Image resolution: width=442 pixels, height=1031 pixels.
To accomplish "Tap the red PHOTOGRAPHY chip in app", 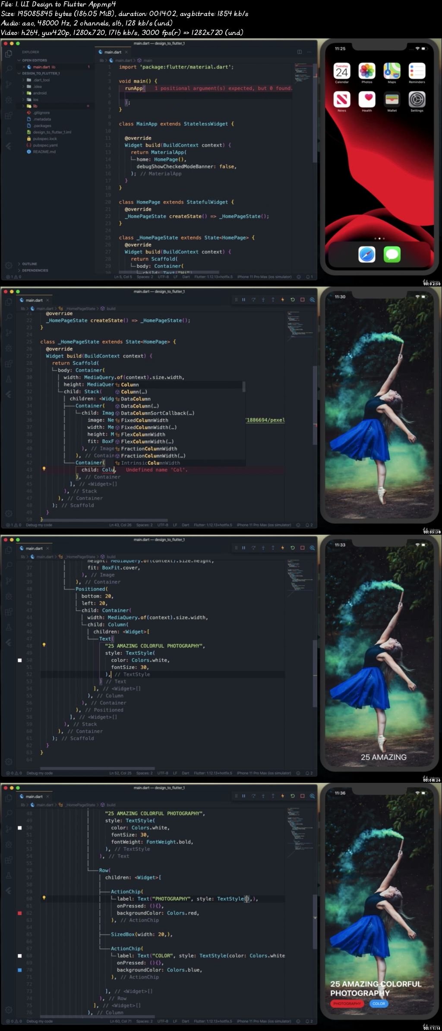I will pyautogui.click(x=347, y=1004).
